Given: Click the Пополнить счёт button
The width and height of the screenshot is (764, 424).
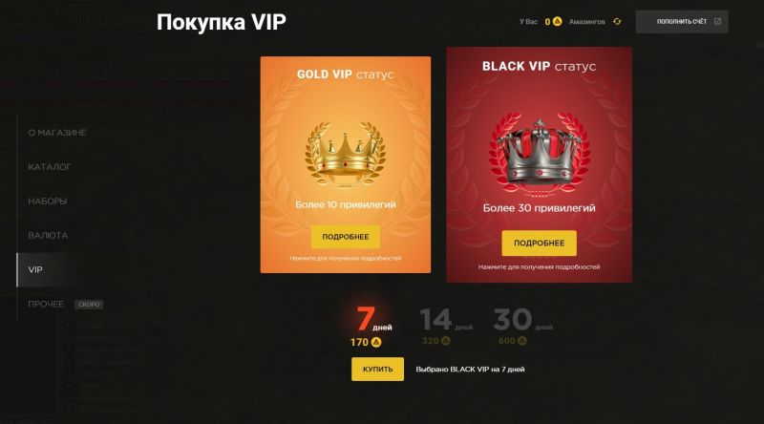Looking at the screenshot, I should pos(682,21).
